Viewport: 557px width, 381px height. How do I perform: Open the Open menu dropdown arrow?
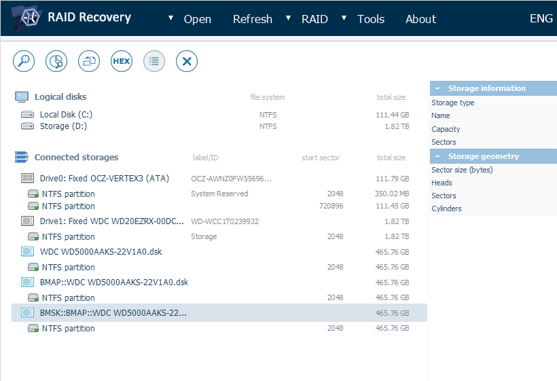(170, 18)
